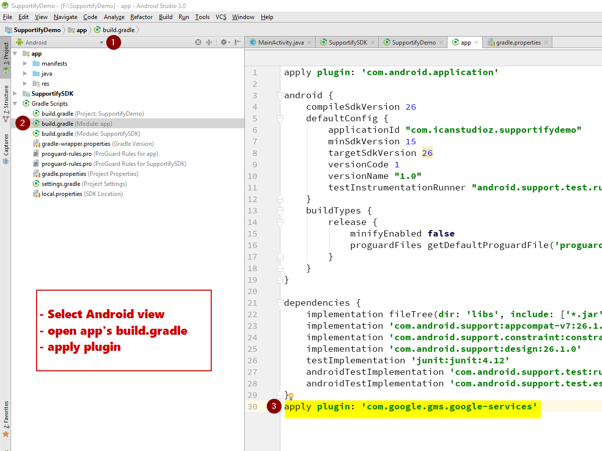Viewport: 602px width, 451px height.
Task: Fold the defaultConfig block at line 5
Action: click(280, 118)
